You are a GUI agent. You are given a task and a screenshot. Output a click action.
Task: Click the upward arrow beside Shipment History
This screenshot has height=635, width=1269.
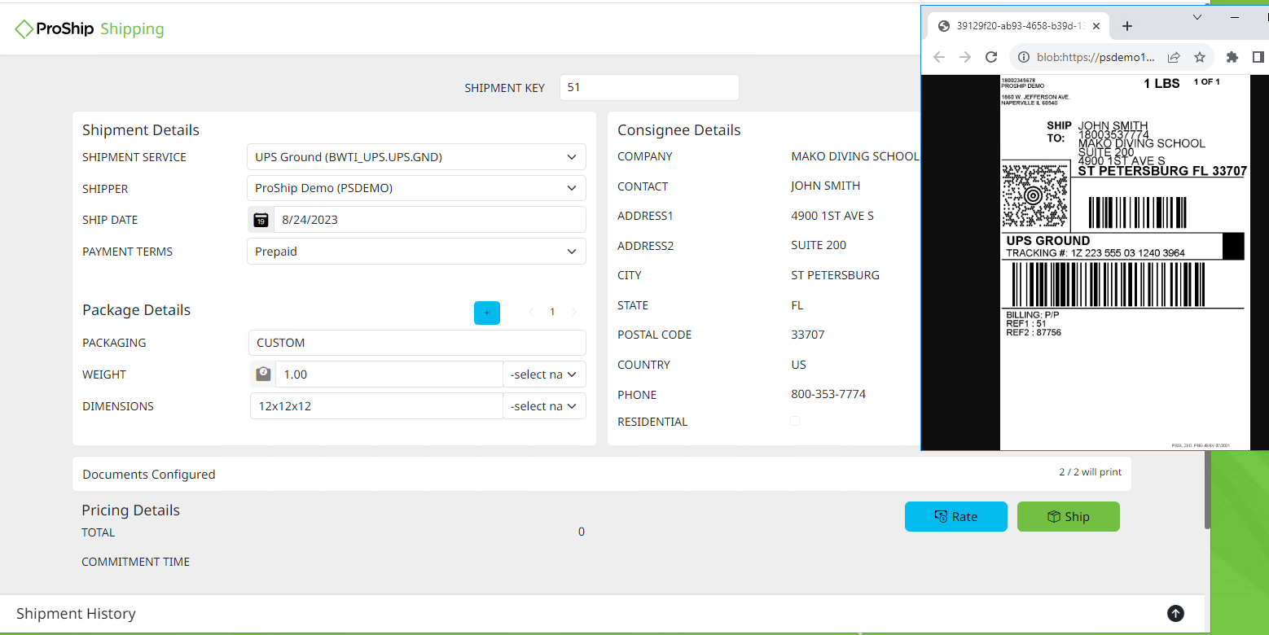(1175, 613)
